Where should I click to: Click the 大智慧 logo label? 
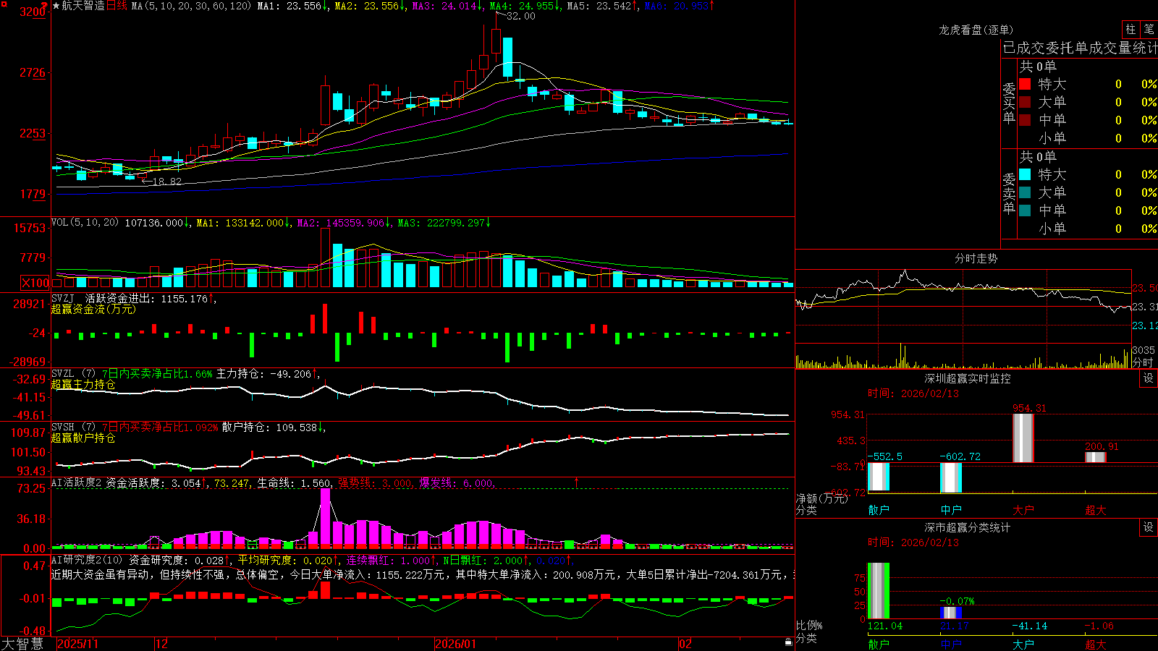tap(22, 644)
